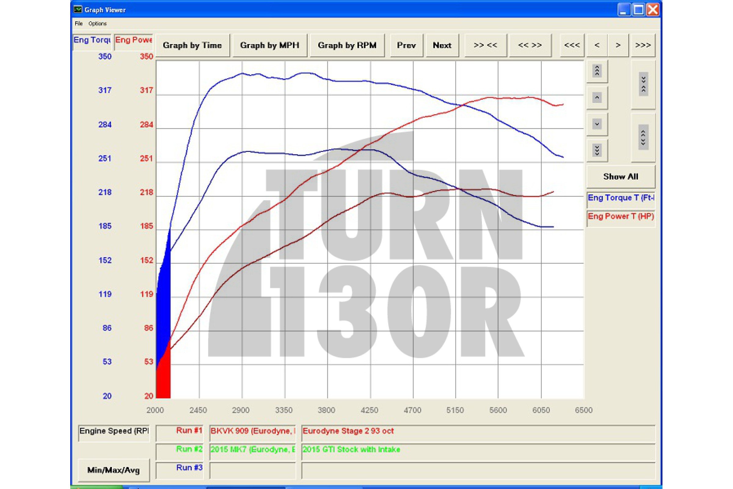Click the triple-left fast pan arrows
The width and height of the screenshot is (733, 489).
click(572, 46)
